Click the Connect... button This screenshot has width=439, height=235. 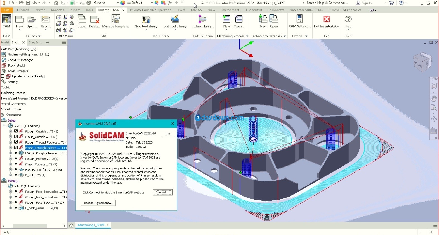coord(163,192)
